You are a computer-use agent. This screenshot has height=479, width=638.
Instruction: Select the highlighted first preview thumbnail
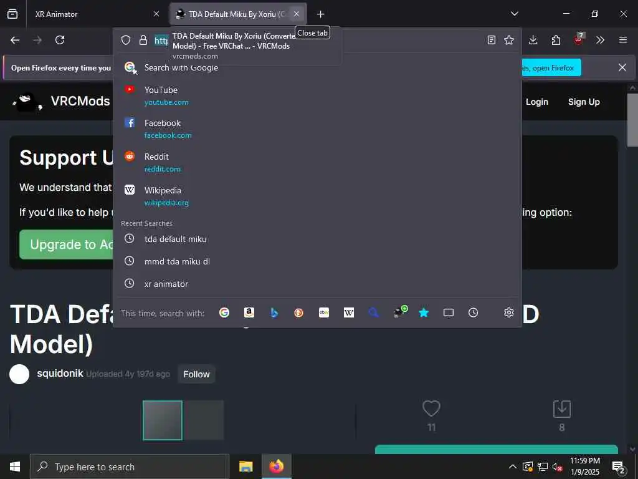(x=163, y=420)
